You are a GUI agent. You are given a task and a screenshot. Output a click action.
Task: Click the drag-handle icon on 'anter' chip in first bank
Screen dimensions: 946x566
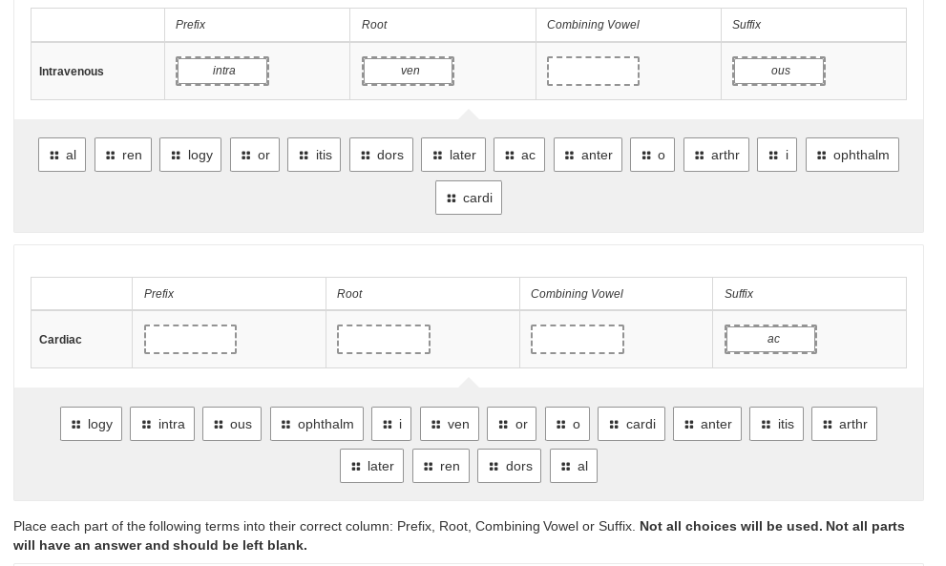click(x=569, y=156)
